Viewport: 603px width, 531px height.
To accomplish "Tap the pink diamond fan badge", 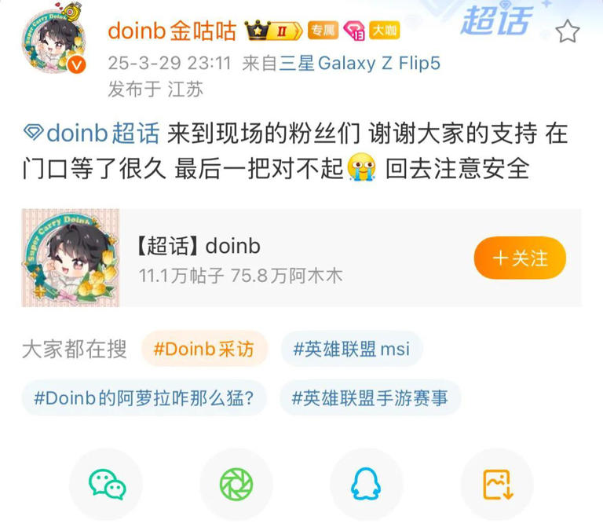I will click(354, 31).
